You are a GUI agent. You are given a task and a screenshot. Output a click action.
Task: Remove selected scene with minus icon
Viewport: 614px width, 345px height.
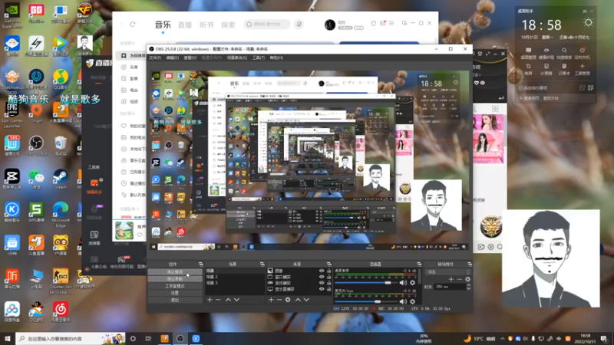(x=218, y=300)
